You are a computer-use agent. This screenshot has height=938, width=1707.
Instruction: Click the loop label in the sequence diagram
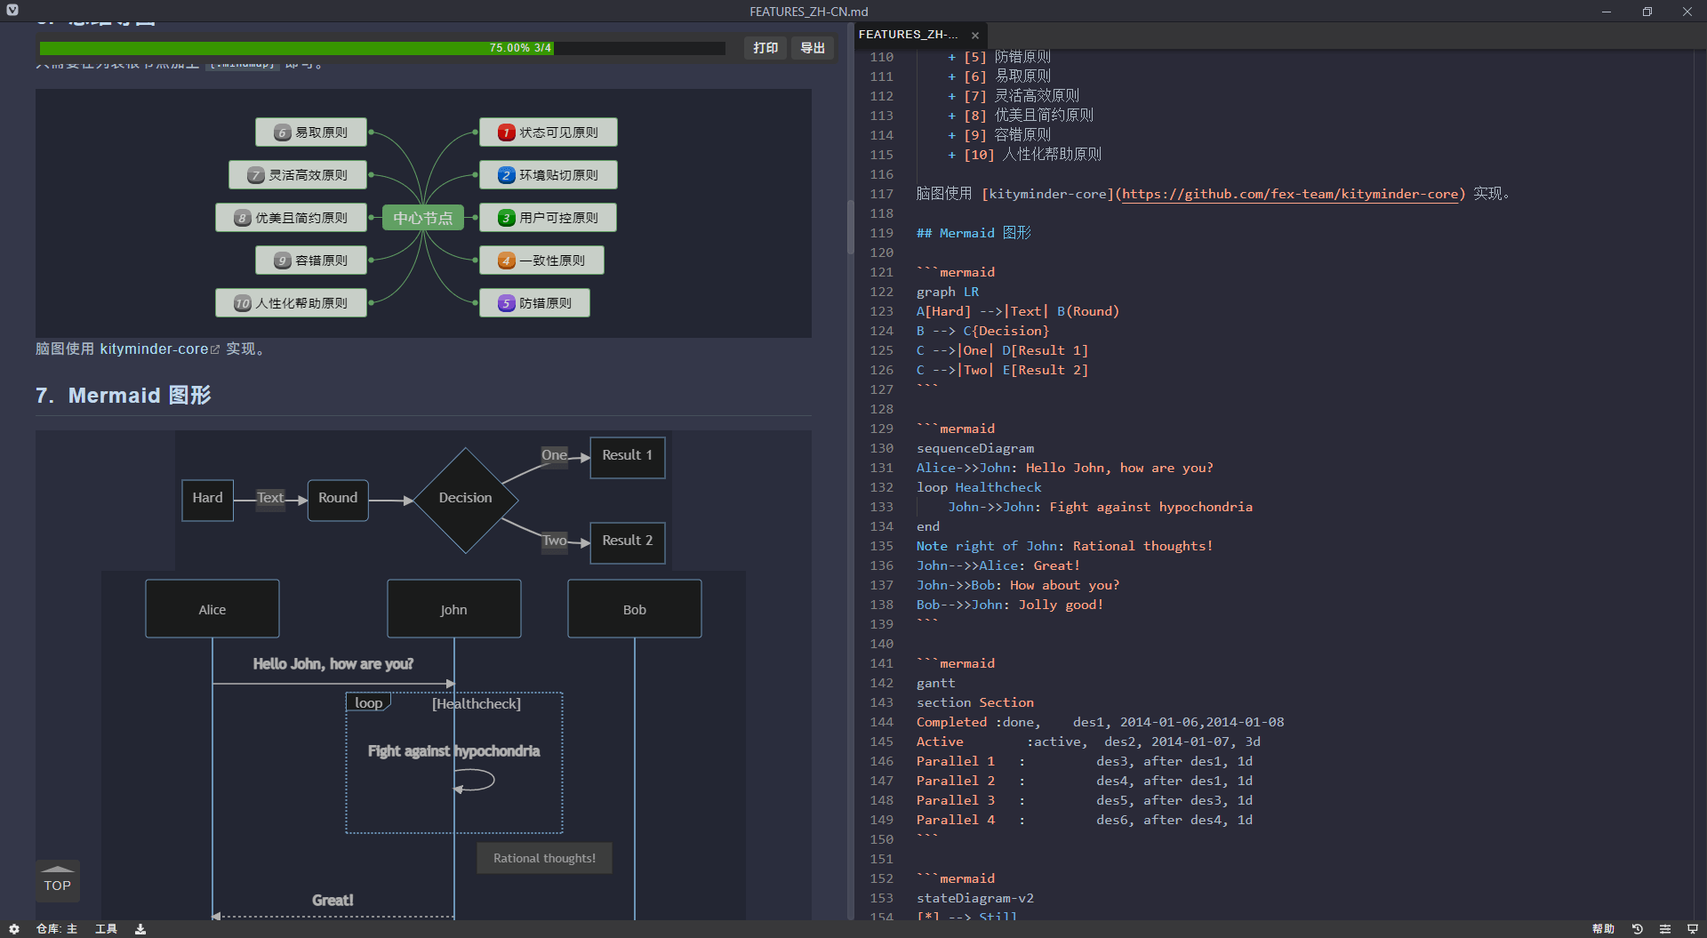coord(368,703)
